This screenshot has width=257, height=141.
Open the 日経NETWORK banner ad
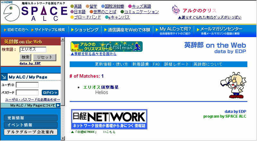(x=109, y=119)
